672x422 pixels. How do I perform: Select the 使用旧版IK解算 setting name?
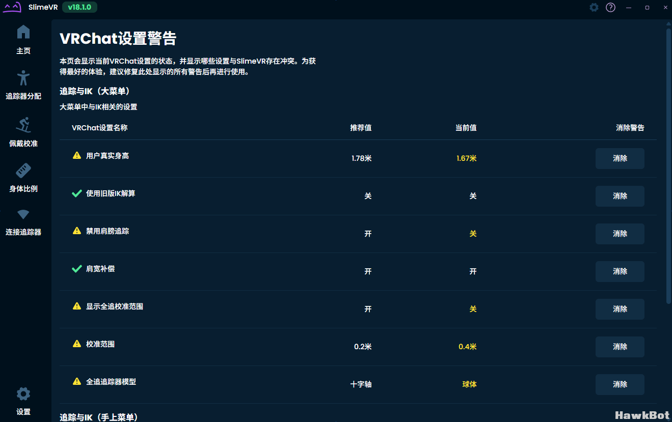tap(111, 193)
